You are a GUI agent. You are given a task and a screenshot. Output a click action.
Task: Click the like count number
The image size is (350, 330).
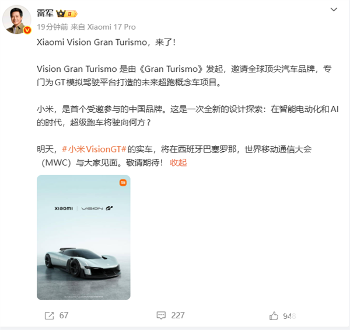(289, 316)
